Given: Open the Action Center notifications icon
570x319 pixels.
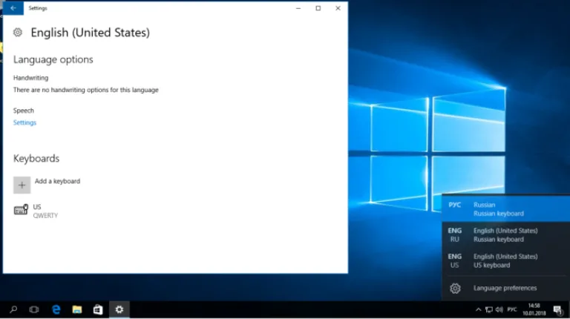Looking at the screenshot, I should click(x=558, y=309).
